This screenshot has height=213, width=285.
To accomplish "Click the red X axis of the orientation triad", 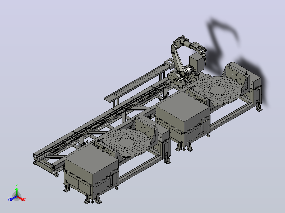I will (x=21, y=199).
